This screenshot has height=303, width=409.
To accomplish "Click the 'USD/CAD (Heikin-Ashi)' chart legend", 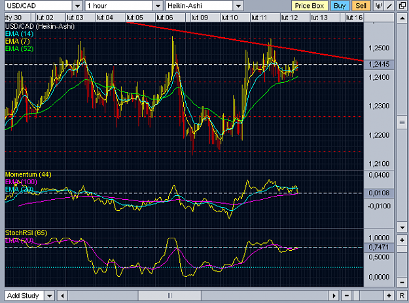I will [40, 26].
